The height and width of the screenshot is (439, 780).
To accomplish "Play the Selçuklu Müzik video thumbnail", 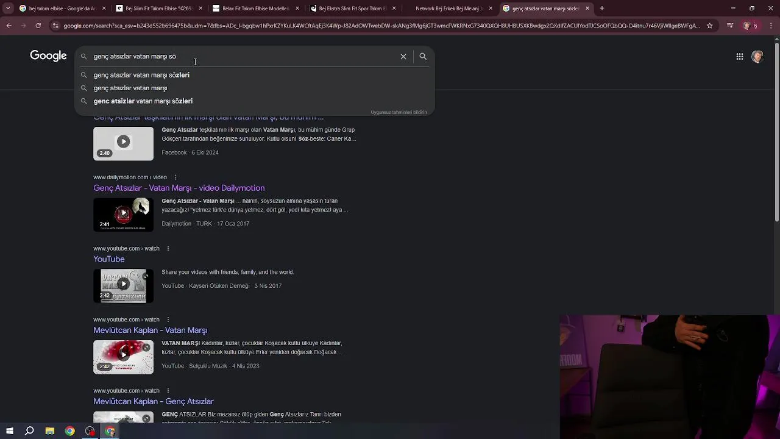I will point(123,357).
